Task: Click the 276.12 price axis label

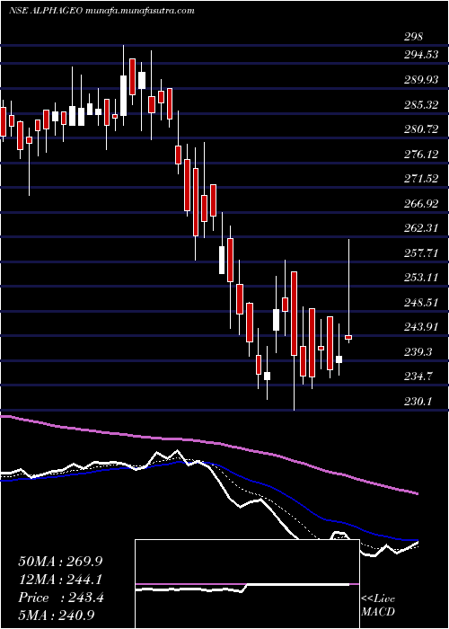Action: tap(421, 154)
